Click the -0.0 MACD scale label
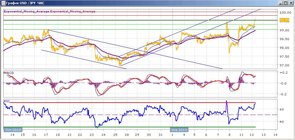The width and height of the screenshot is (295, 140). (x=283, y=83)
